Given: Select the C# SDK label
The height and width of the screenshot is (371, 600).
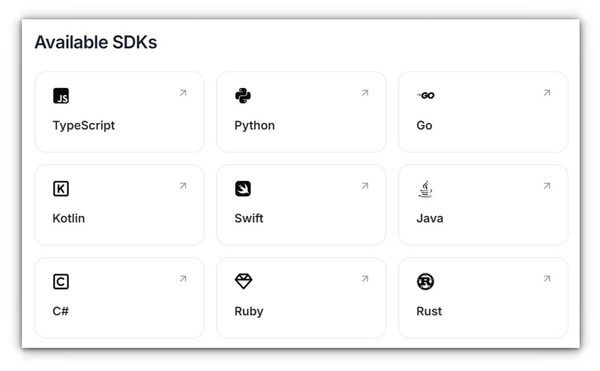Looking at the screenshot, I should [x=61, y=311].
